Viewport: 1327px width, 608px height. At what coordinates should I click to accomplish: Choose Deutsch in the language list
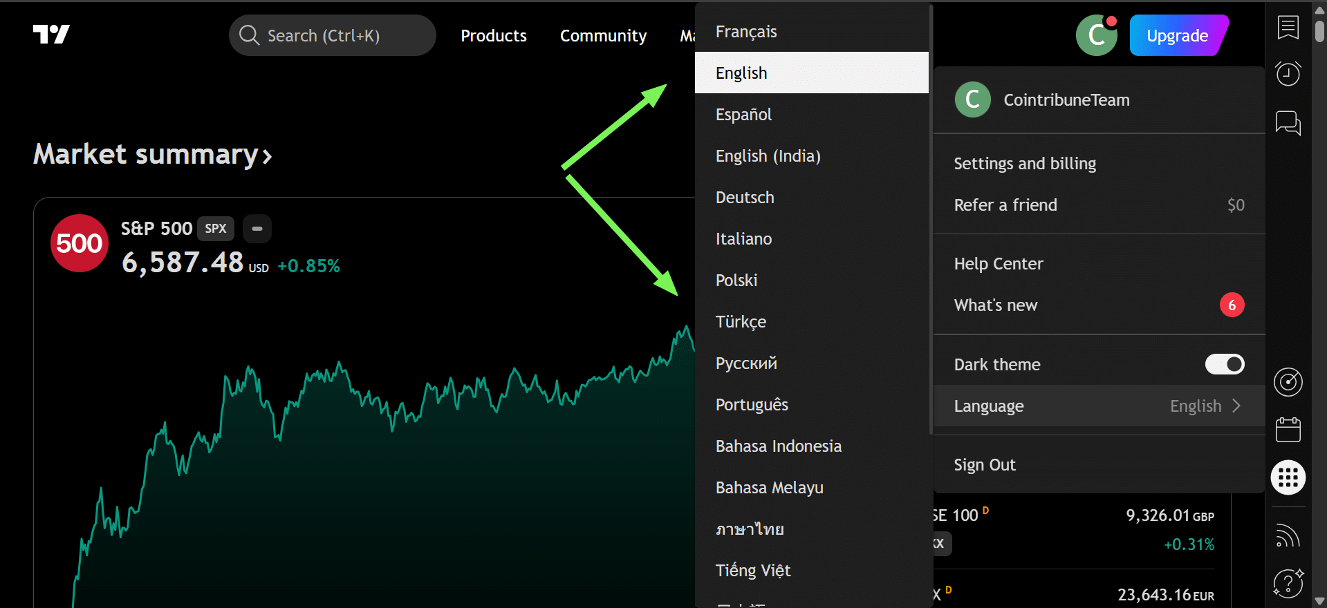click(x=745, y=198)
